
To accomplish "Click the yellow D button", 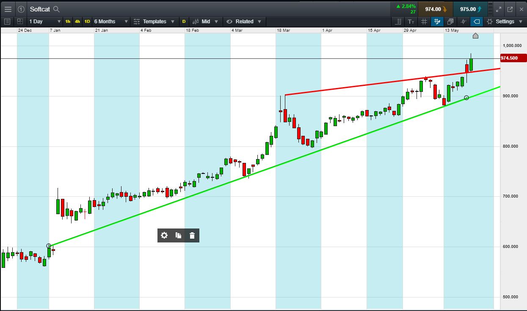I will click(x=184, y=21).
